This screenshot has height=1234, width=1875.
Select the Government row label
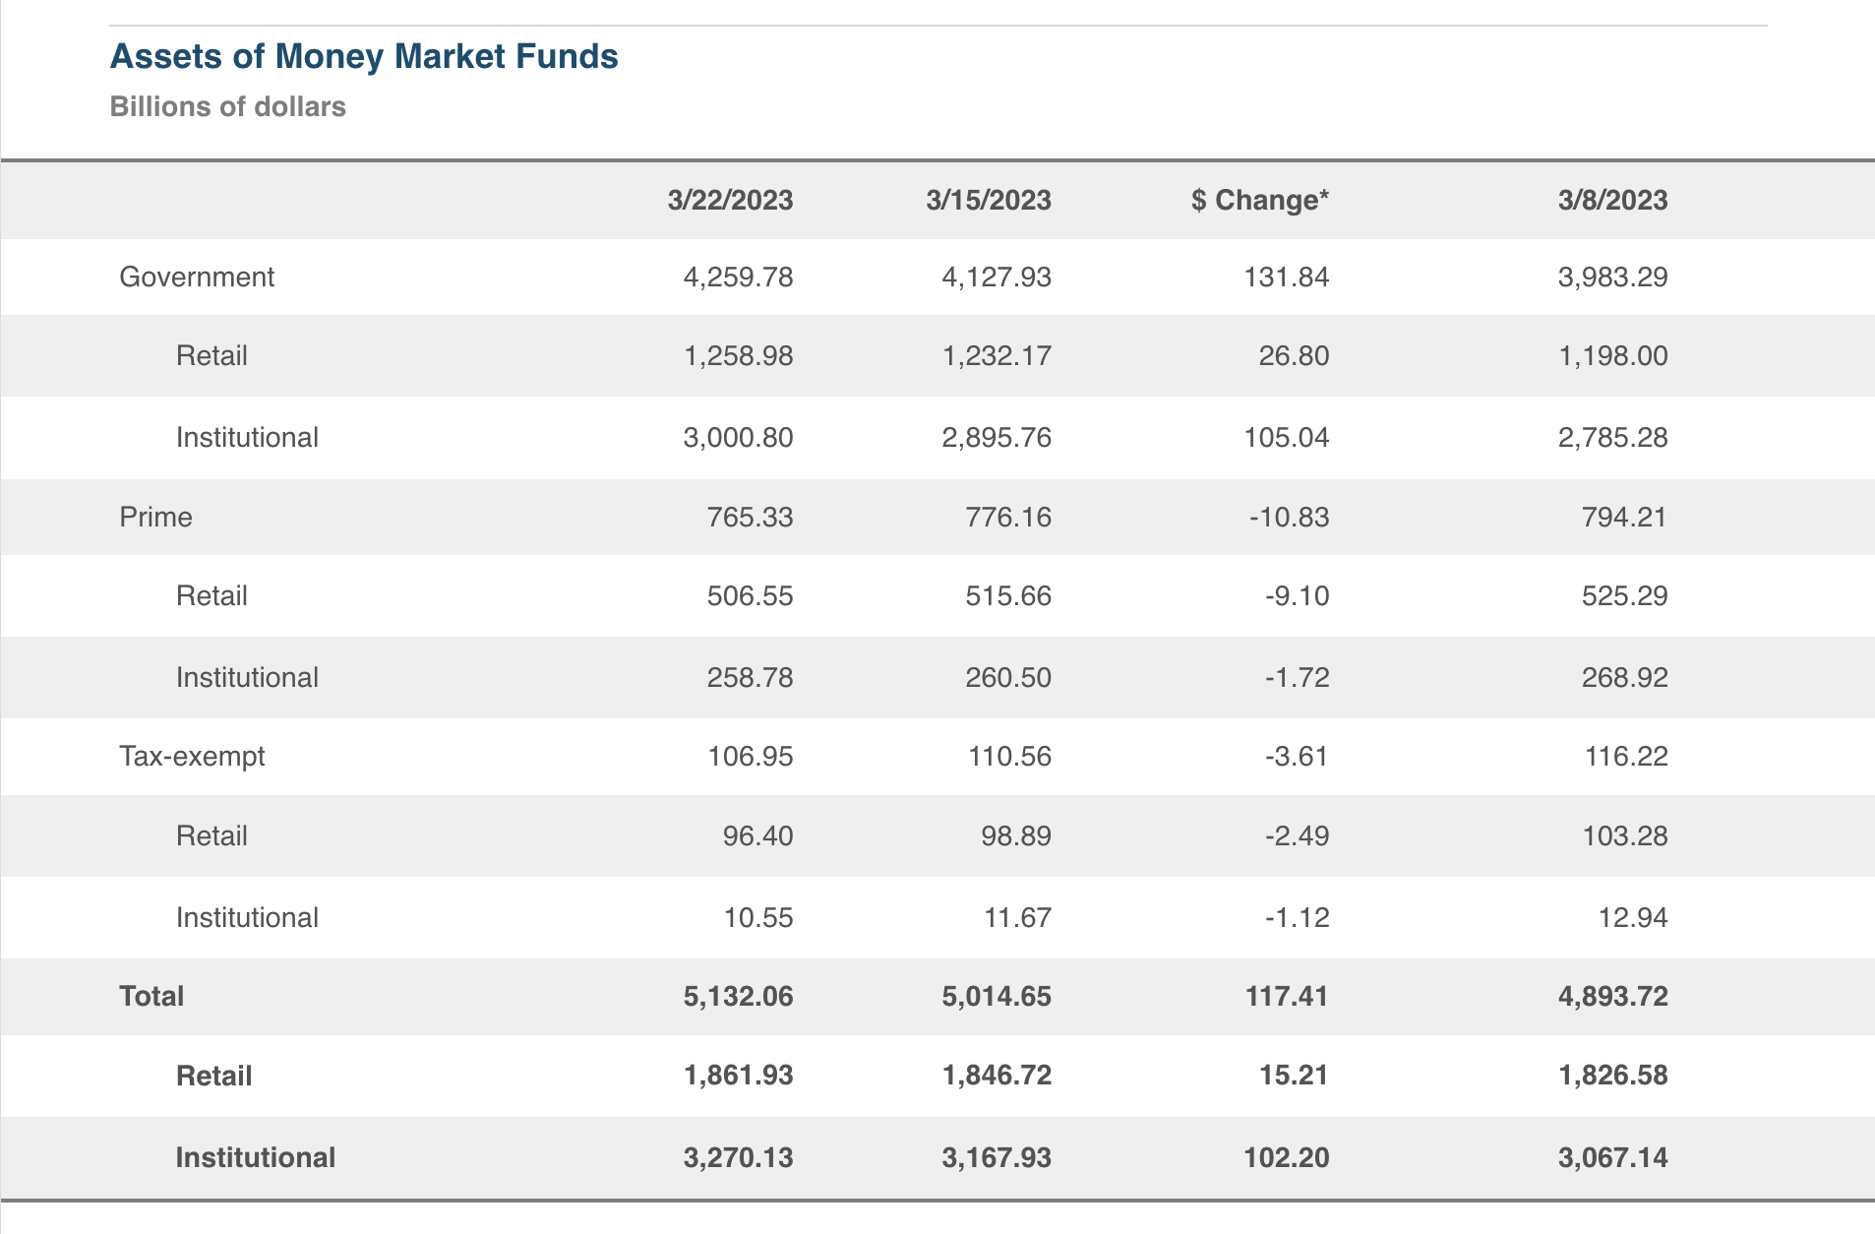197,277
